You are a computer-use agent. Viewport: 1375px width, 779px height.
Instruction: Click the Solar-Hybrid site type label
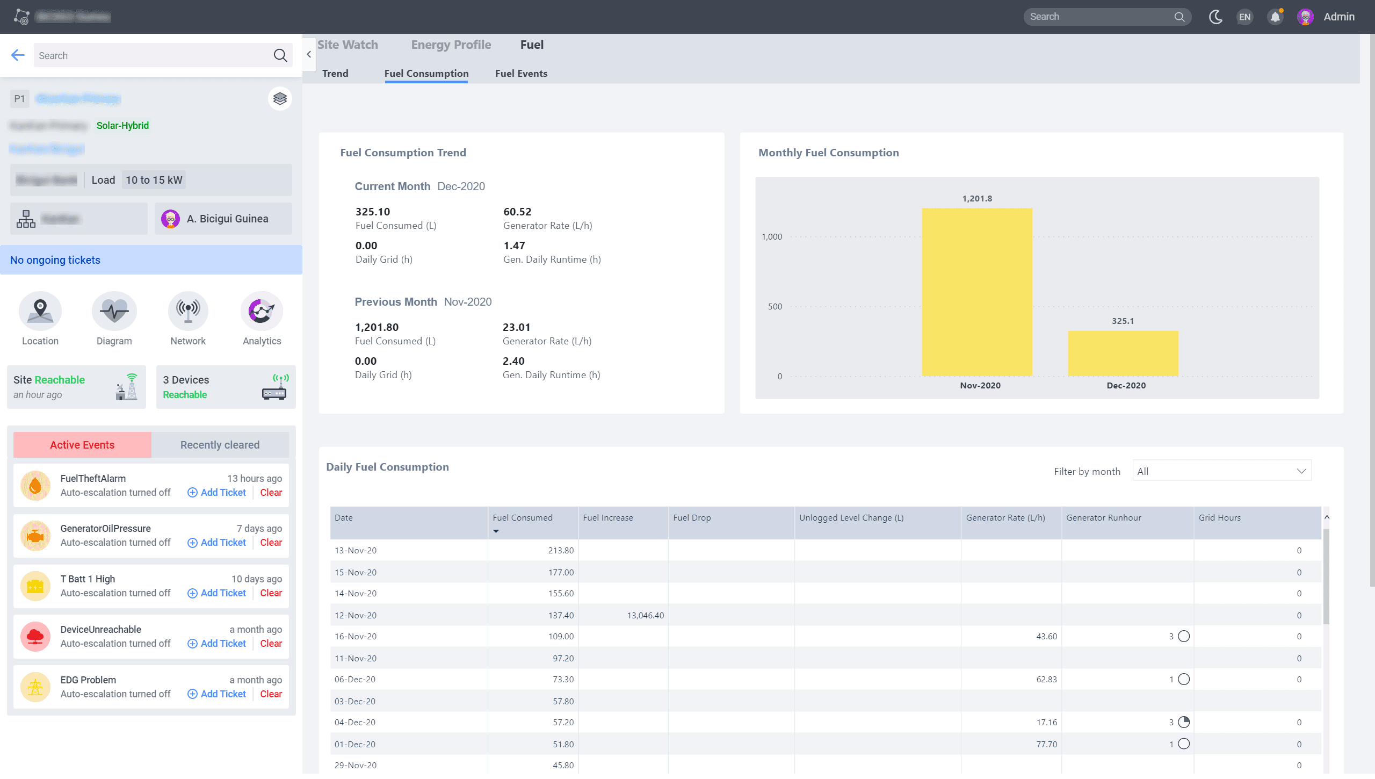click(x=122, y=126)
